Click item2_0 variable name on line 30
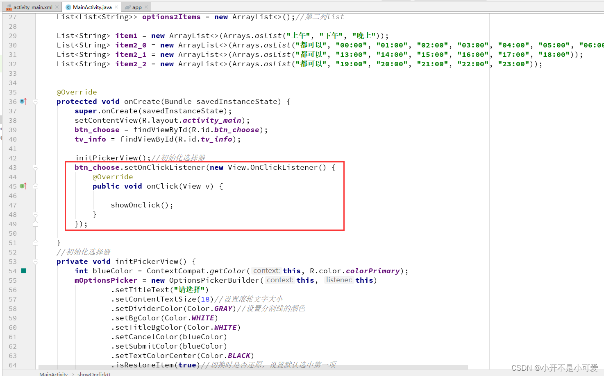 [x=131, y=45]
